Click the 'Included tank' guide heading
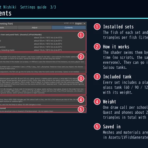Viewport: 148px width, 148px height. click(117, 76)
